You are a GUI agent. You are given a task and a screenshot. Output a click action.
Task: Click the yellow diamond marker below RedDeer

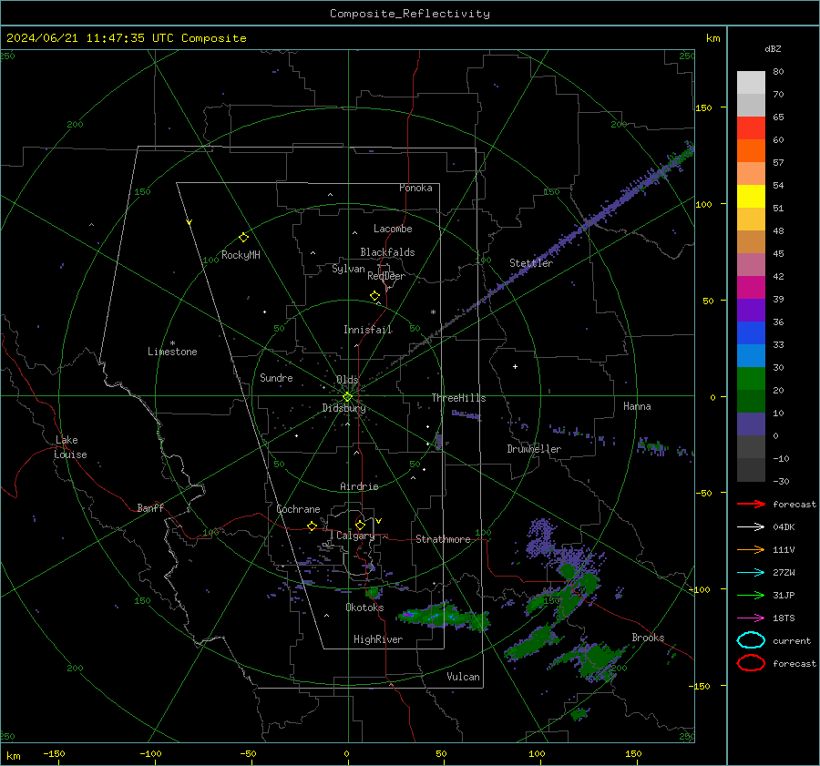(374, 296)
